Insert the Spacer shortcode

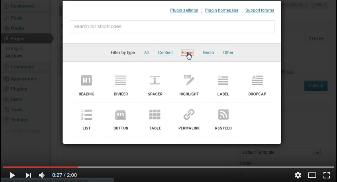pos(155,80)
